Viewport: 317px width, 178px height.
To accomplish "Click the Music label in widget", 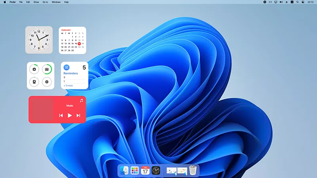I will (70, 106).
